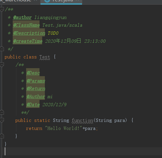Click the @Params tag

[x=36, y=81]
